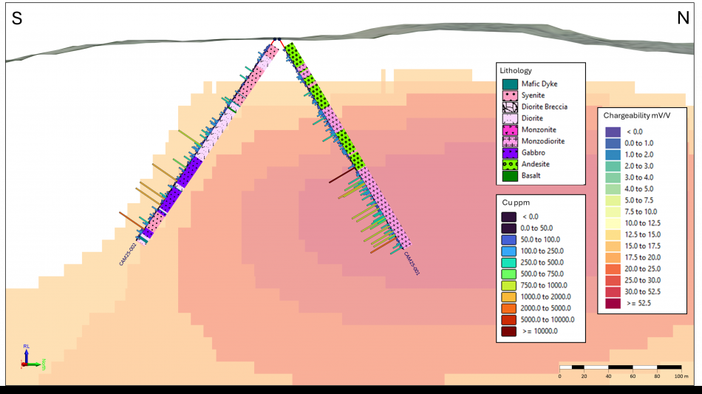Click the 100 m scale bar
This screenshot has width=702, height=394.
pos(619,367)
